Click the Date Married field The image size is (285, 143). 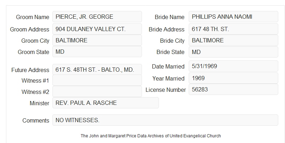coord(233,66)
